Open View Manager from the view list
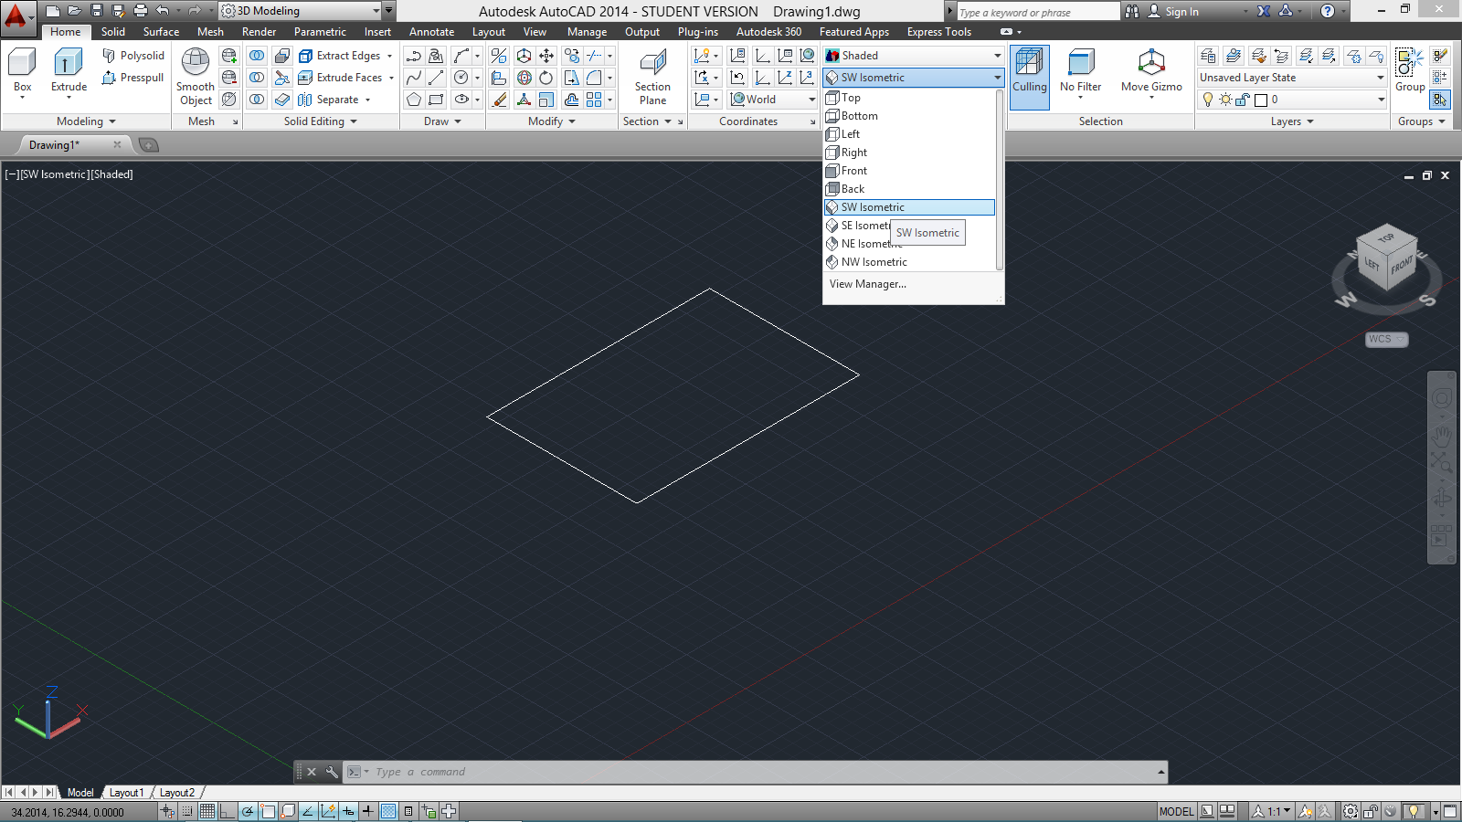This screenshot has width=1462, height=822. [x=867, y=284]
